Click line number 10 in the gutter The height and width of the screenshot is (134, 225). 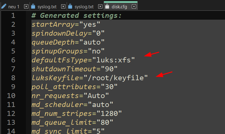[11, 96]
